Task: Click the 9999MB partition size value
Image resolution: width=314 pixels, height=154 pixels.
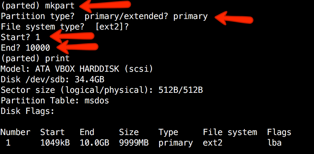Action: coord(133,143)
